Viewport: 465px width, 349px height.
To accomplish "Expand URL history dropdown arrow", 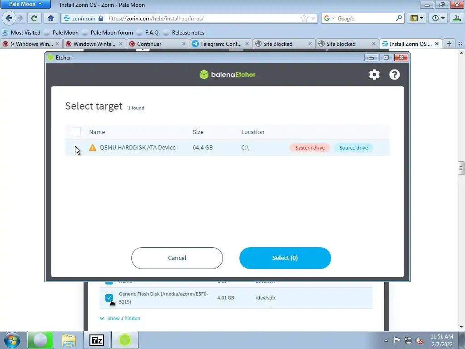I will (313, 18).
